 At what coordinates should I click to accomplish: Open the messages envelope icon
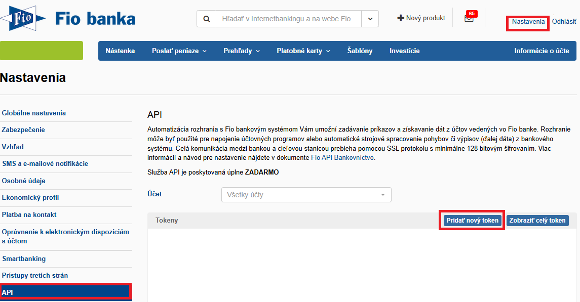469,19
